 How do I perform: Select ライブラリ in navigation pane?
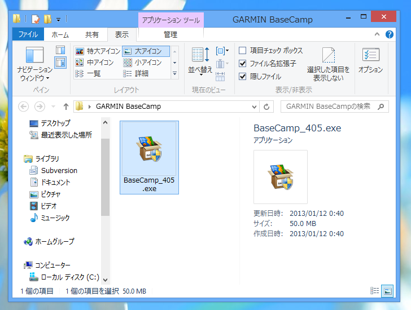(42, 158)
